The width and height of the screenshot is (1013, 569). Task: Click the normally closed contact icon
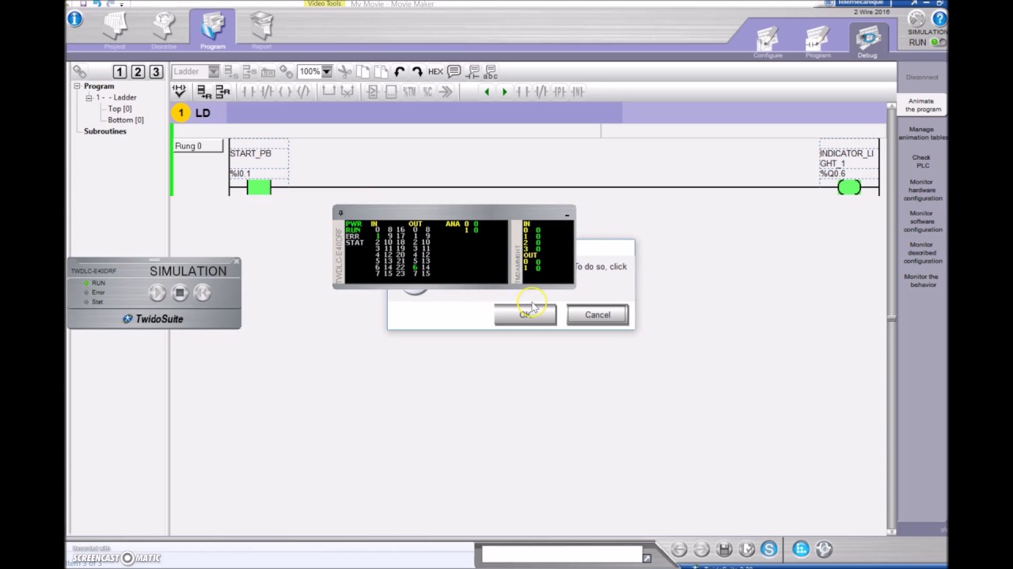point(265,92)
